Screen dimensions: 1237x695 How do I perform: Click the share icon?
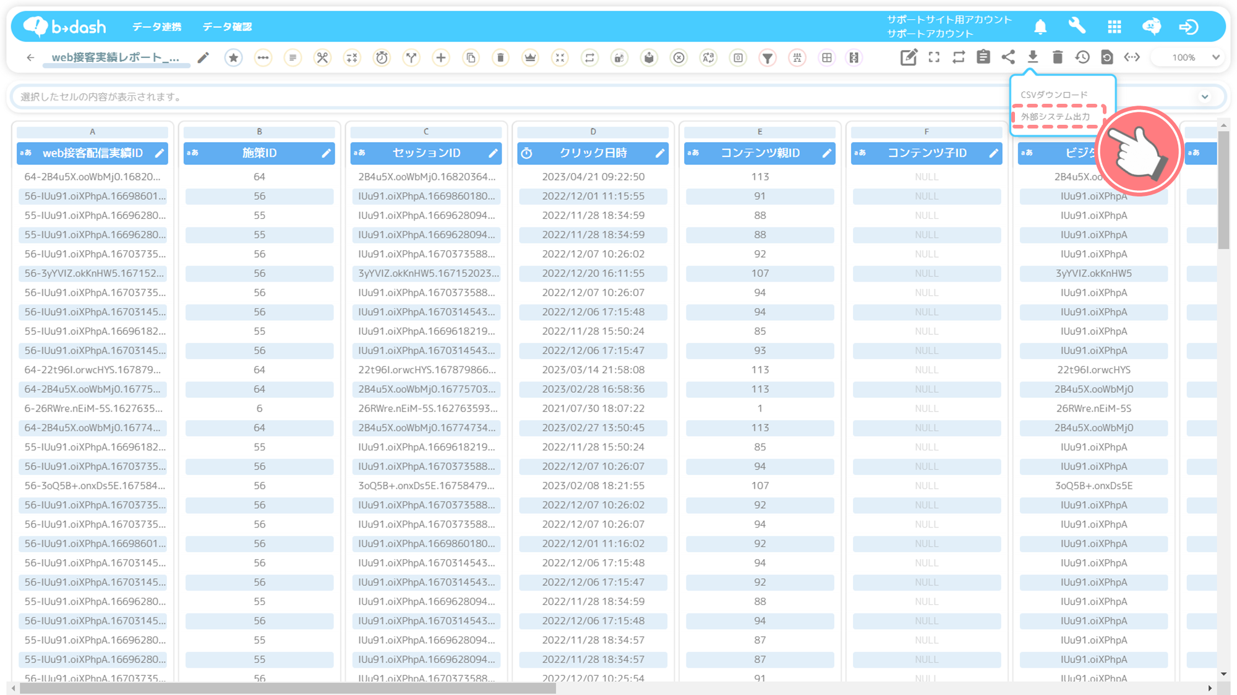1008,57
